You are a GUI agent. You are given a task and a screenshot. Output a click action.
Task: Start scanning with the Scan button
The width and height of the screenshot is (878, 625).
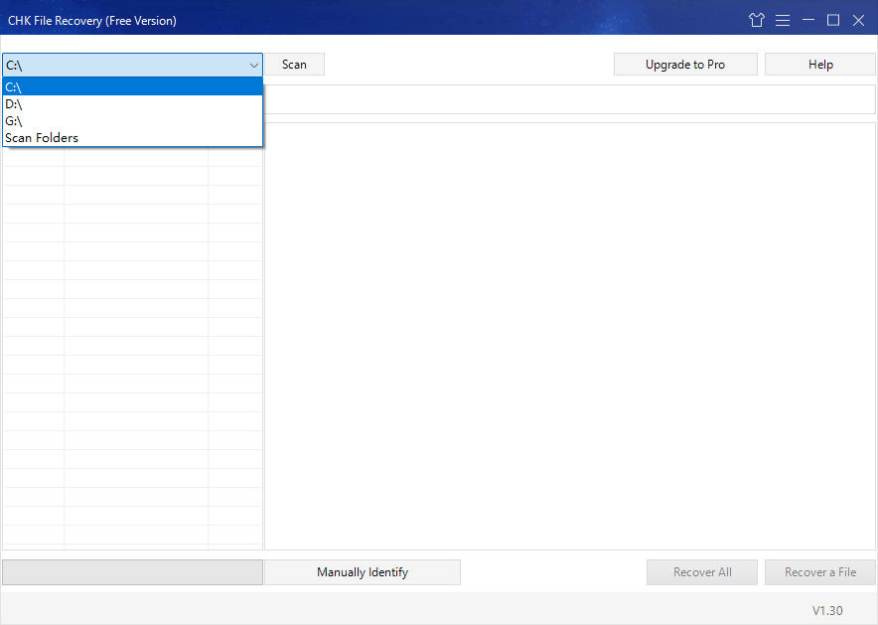click(x=294, y=64)
